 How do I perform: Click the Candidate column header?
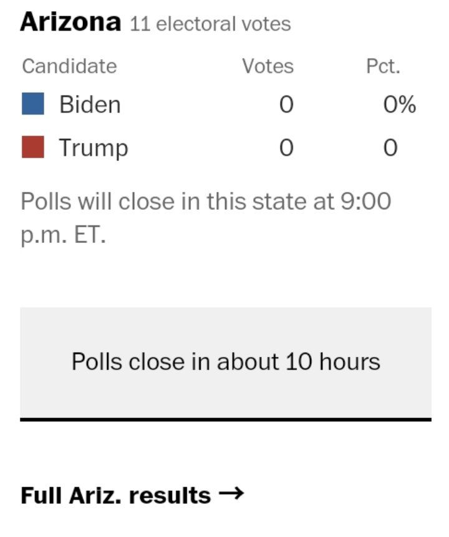point(70,66)
